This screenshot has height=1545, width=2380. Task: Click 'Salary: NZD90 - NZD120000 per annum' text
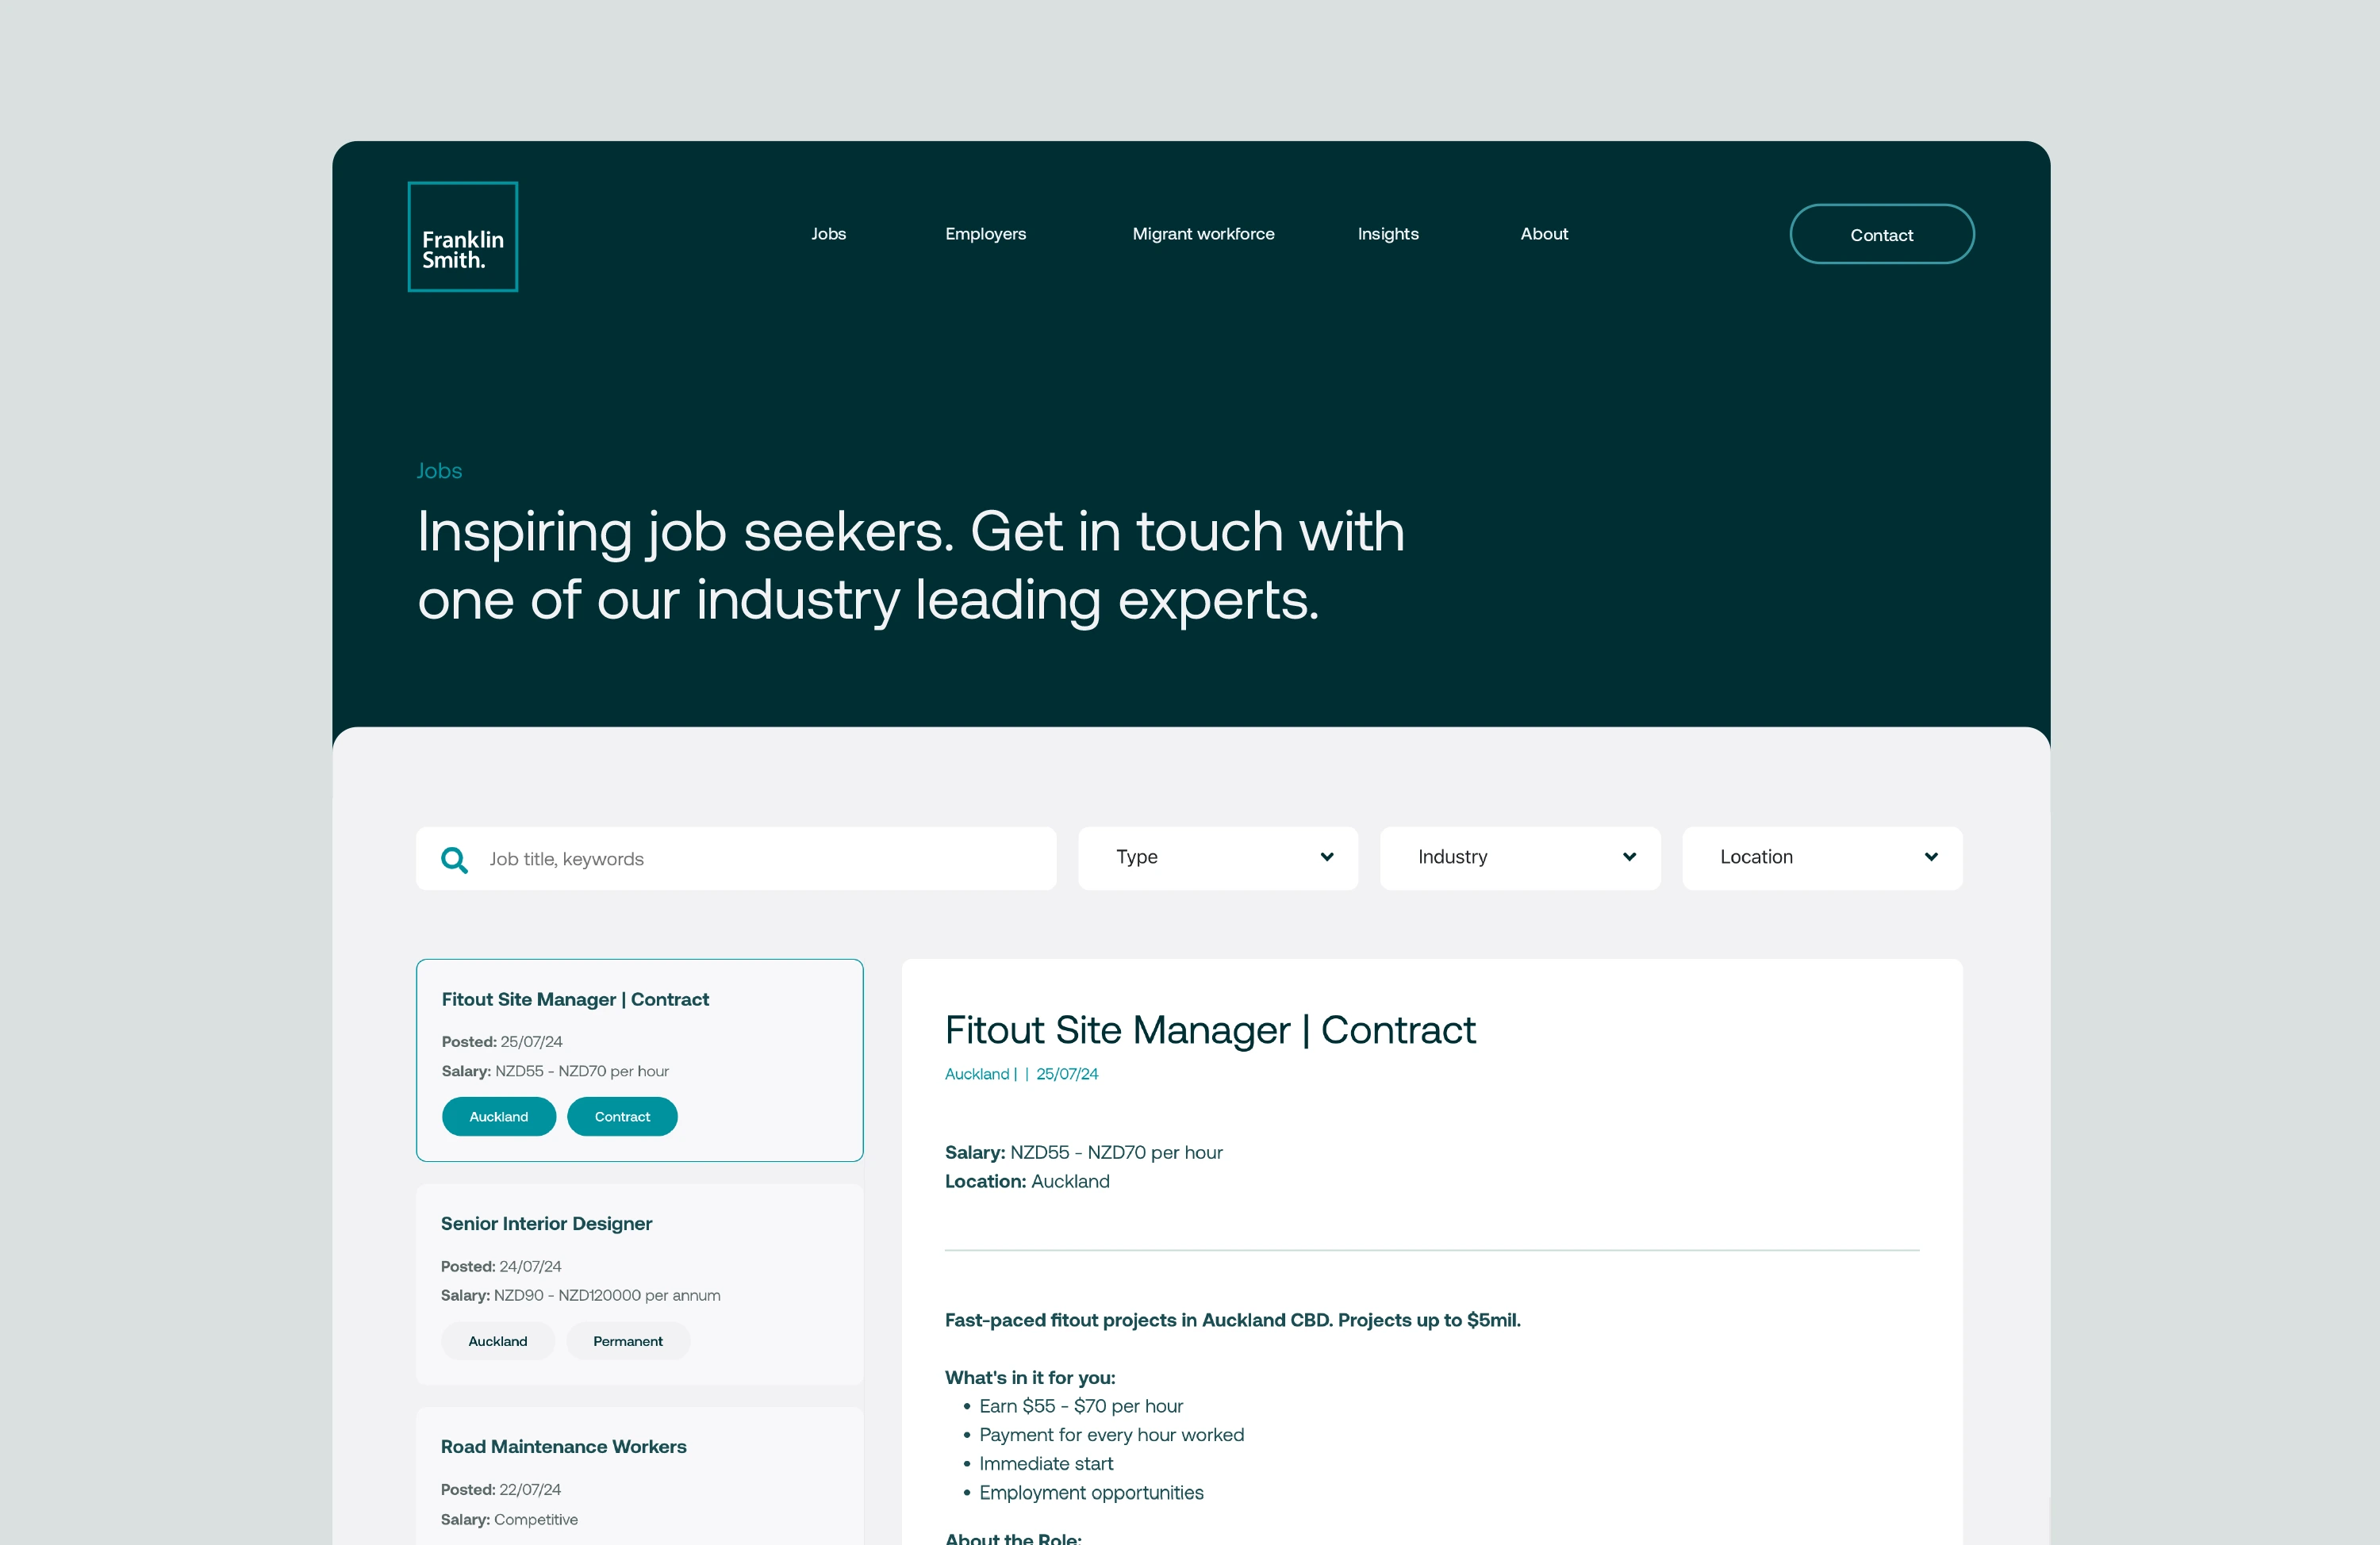click(580, 1295)
